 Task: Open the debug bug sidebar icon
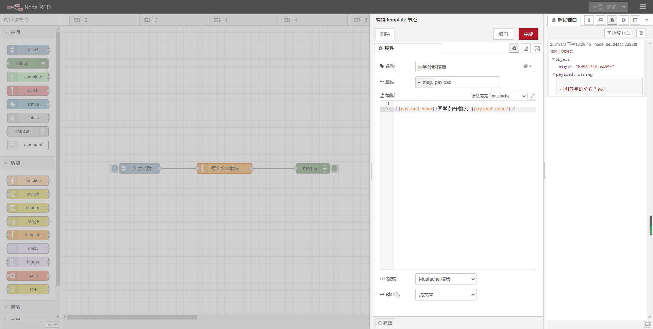pyautogui.click(x=612, y=20)
